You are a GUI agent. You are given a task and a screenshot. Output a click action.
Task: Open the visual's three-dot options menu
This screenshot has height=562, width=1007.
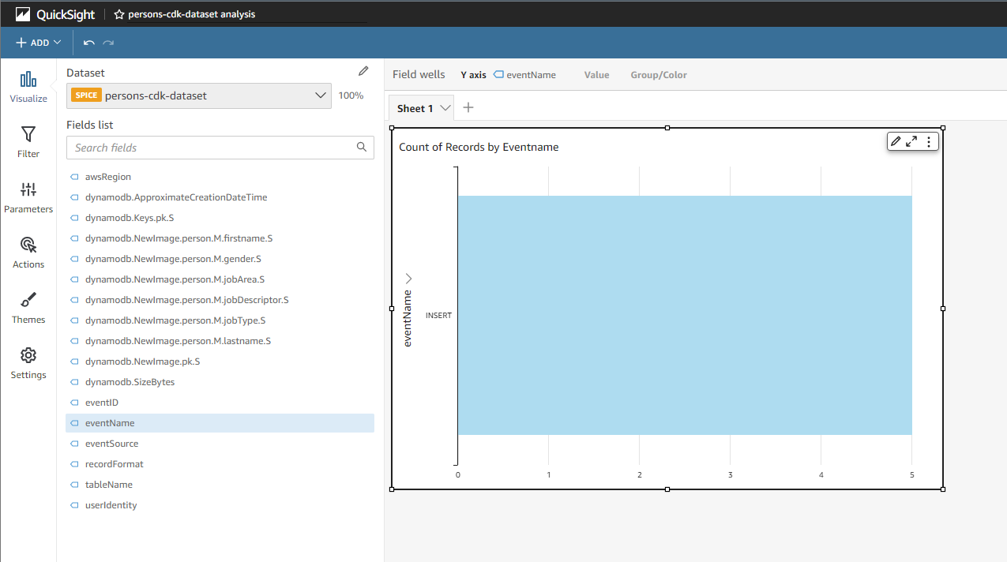[929, 141]
